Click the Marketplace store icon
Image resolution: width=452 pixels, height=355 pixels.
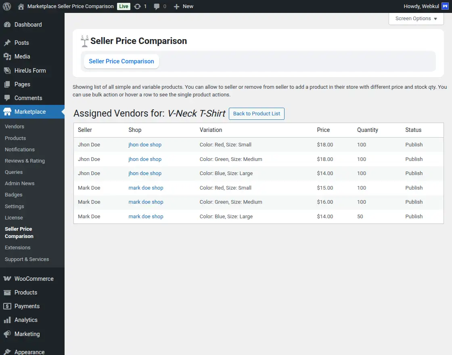[7, 112]
